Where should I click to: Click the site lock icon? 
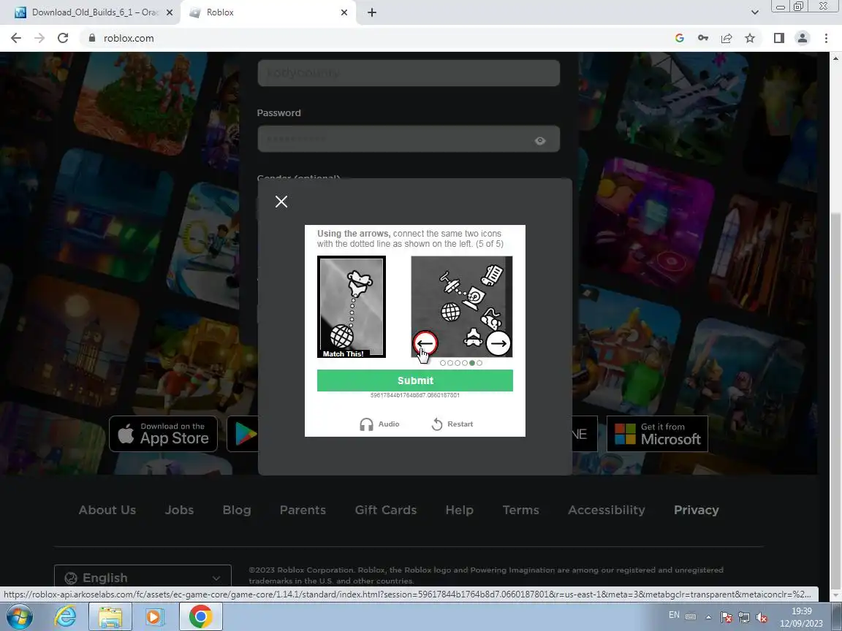[x=92, y=37]
